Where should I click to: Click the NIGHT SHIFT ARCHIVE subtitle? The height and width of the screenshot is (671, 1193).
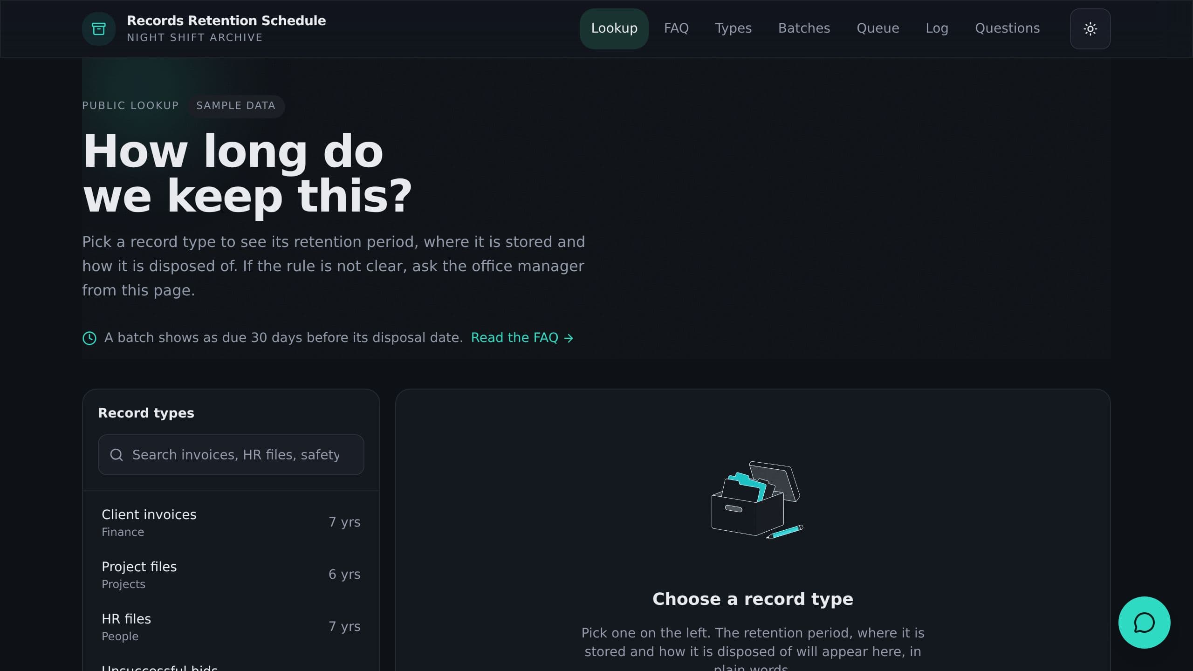click(x=195, y=38)
